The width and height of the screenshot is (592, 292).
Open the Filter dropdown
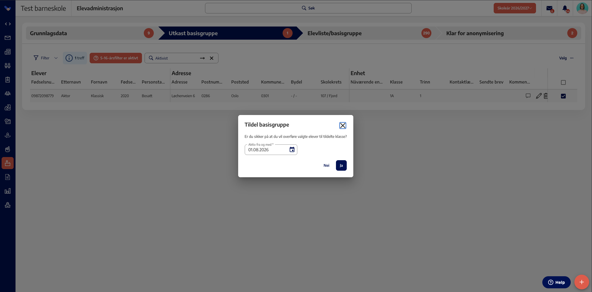45,58
